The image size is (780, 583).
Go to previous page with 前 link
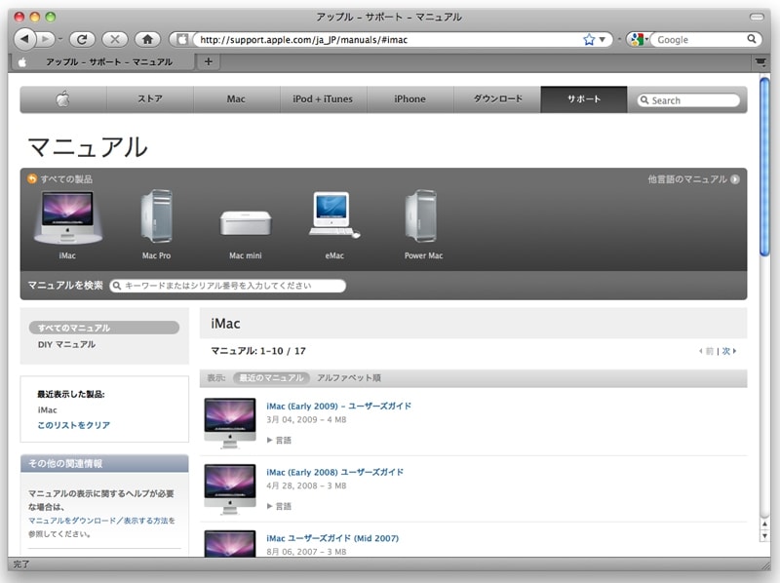point(706,351)
